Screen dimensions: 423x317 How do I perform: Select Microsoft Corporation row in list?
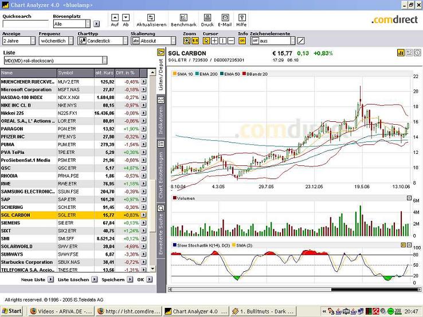point(74,89)
